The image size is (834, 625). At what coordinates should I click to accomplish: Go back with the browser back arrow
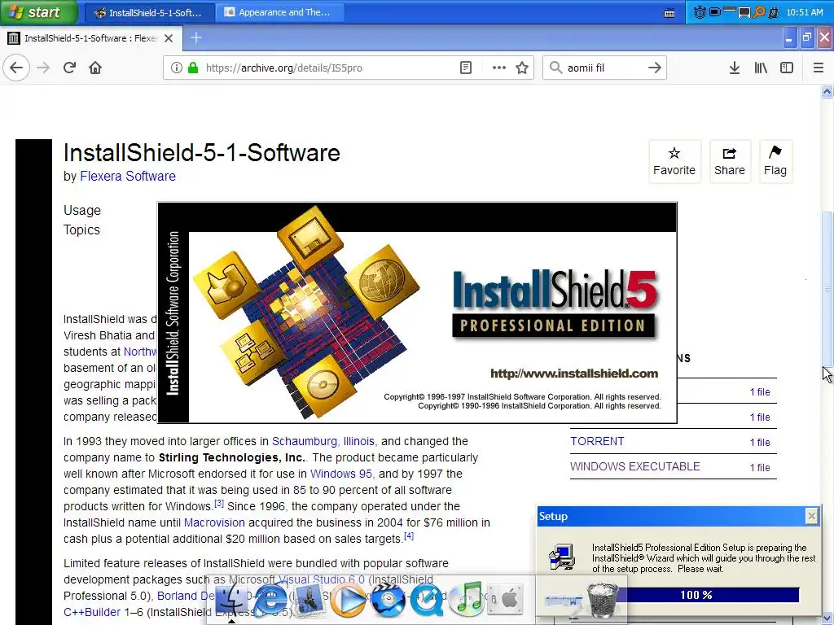coord(16,68)
